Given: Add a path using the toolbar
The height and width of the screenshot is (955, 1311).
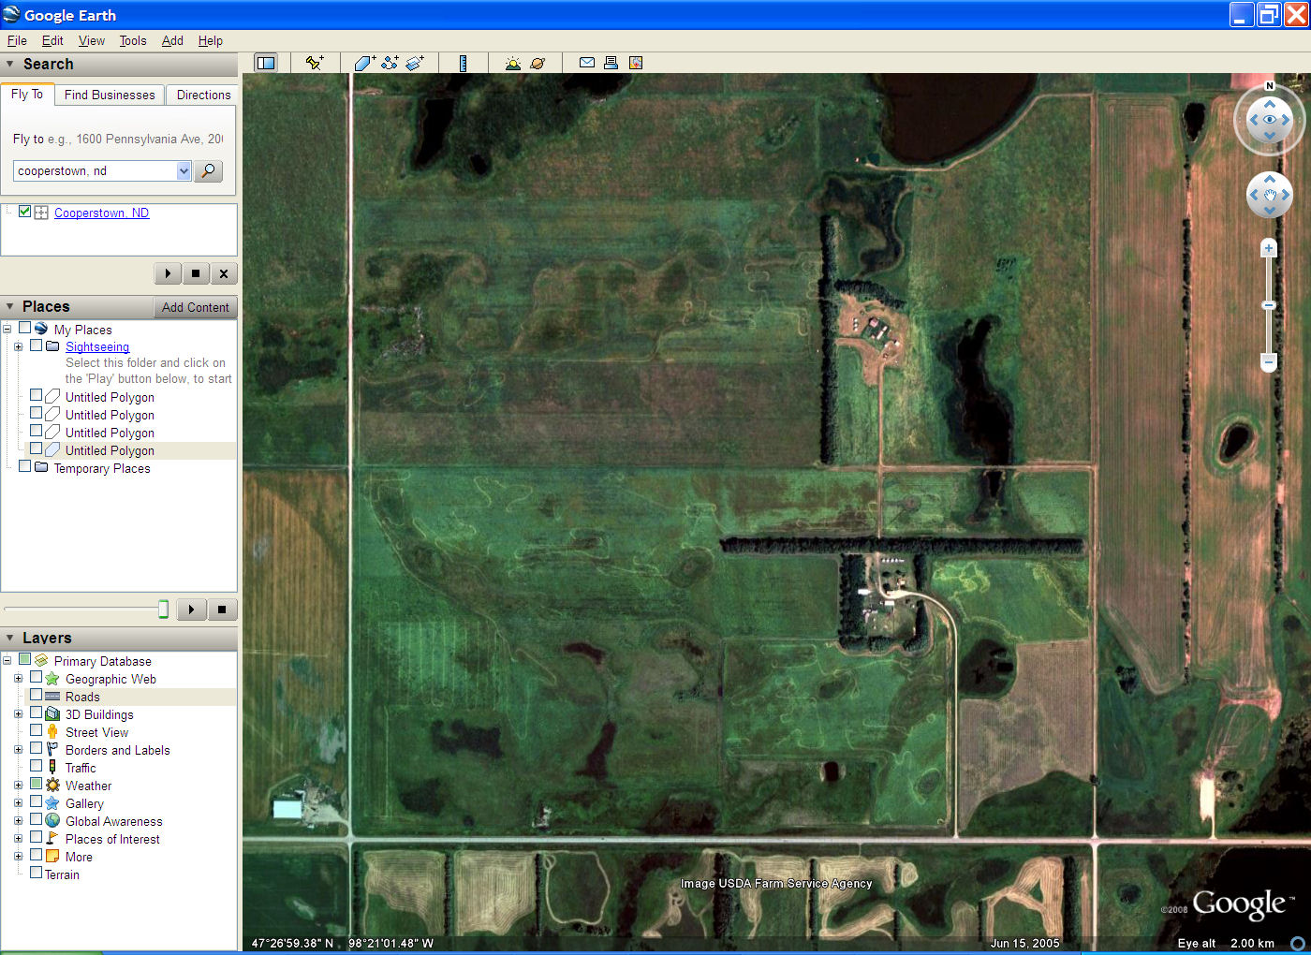Looking at the screenshot, I should [390, 63].
